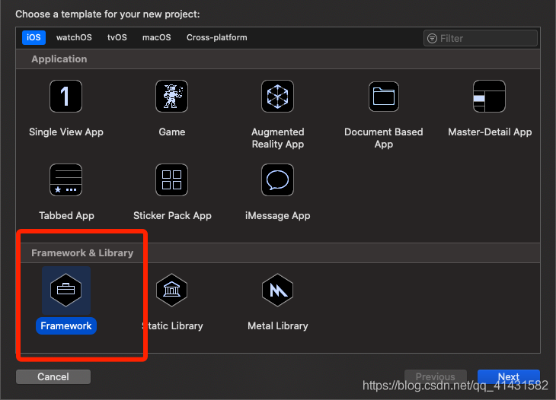This screenshot has height=400, width=556.
Task: Choose the Static Library building icon
Action: pyautogui.click(x=171, y=290)
